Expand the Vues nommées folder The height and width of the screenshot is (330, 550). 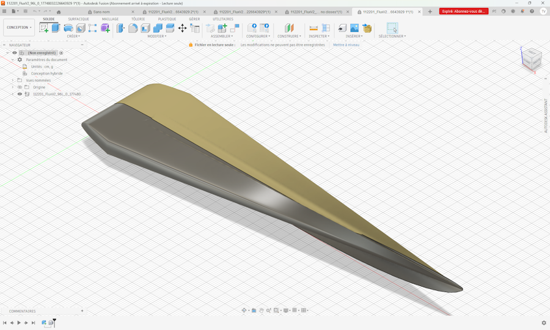[13, 80]
